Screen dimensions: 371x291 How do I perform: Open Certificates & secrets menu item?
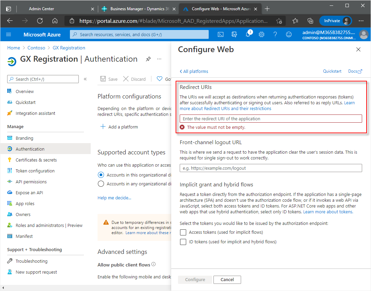click(36, 160)
